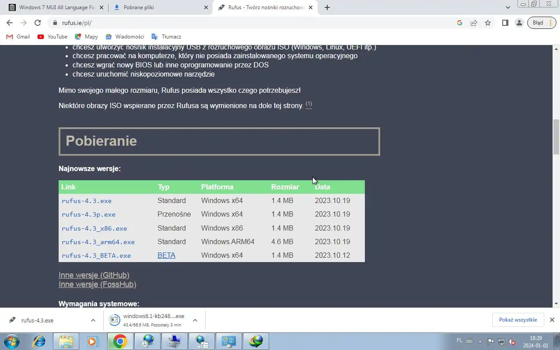Open the Chrome profile avatar
Image resolution: width=560 pixels, height=350 pixels.
pyautogui.click(x=519, y=23)
